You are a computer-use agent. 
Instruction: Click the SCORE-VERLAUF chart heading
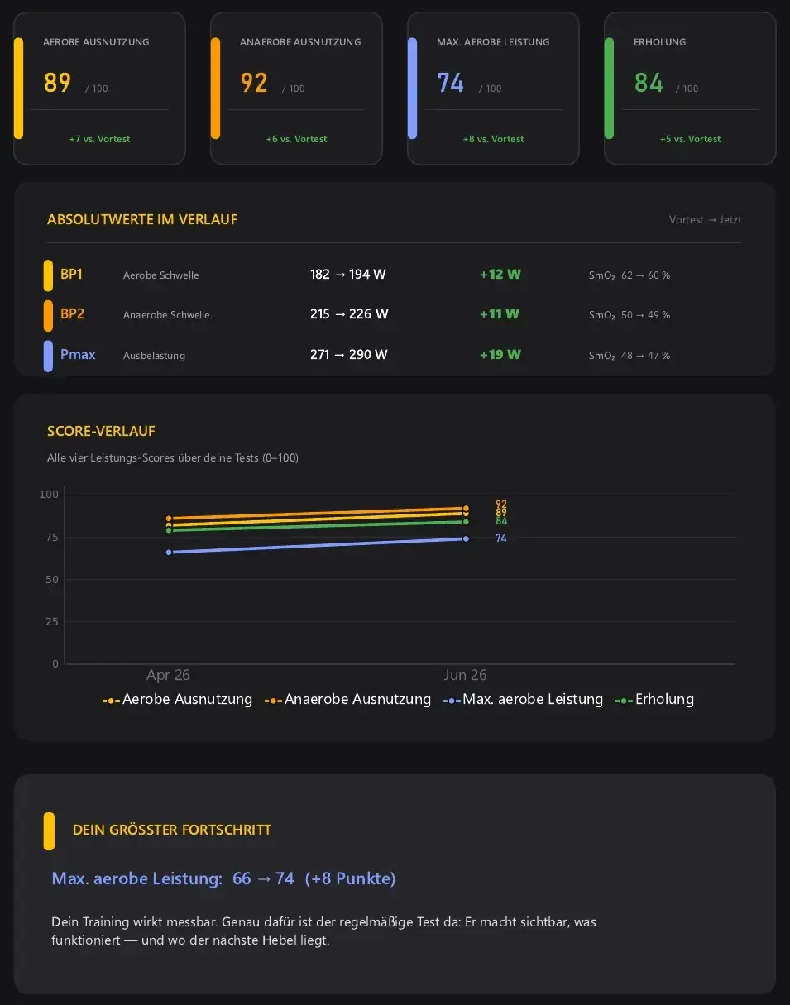click(x=101, y=431)
